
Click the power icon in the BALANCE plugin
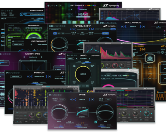click(x=101, y=23)
